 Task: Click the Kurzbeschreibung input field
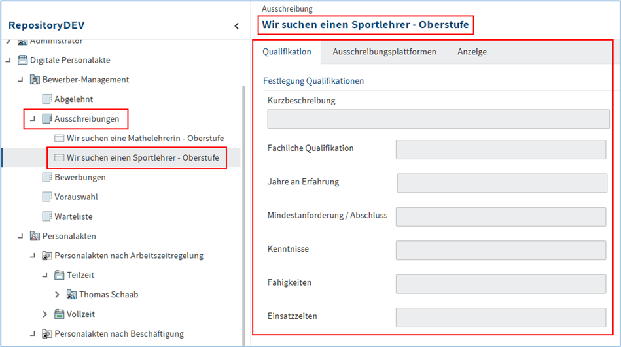coord(438,119)
